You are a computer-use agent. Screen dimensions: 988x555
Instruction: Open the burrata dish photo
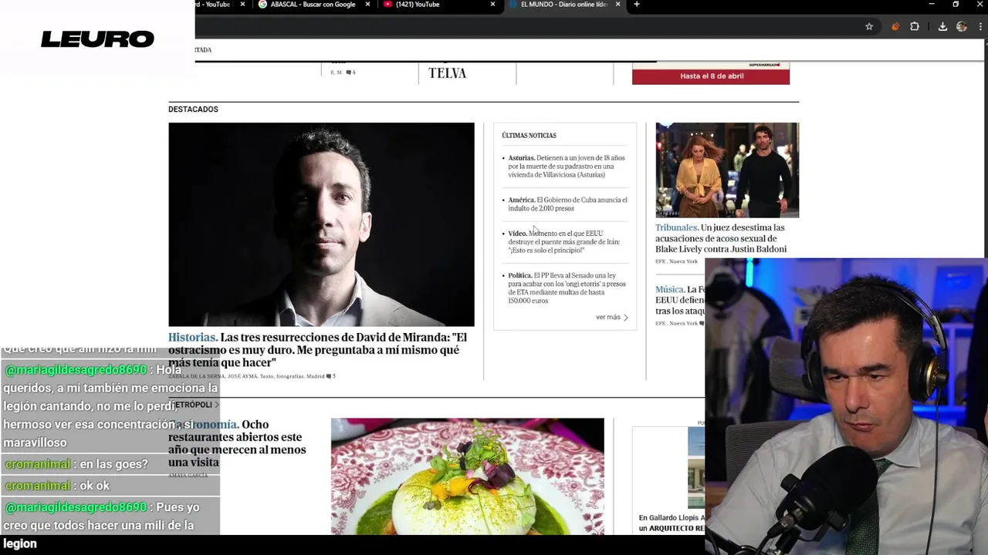[x=467, y=476]
